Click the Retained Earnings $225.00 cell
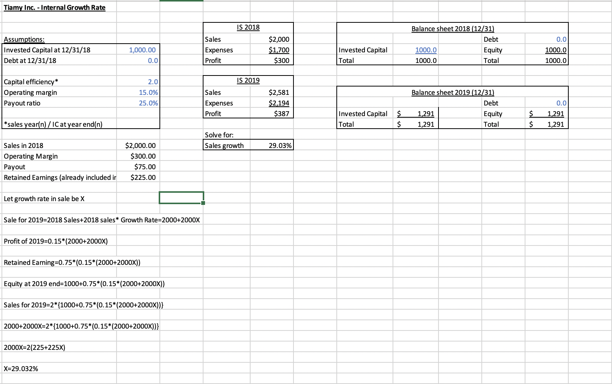The width and height of the screenshot is (612, 384). [x=141, y=177]
